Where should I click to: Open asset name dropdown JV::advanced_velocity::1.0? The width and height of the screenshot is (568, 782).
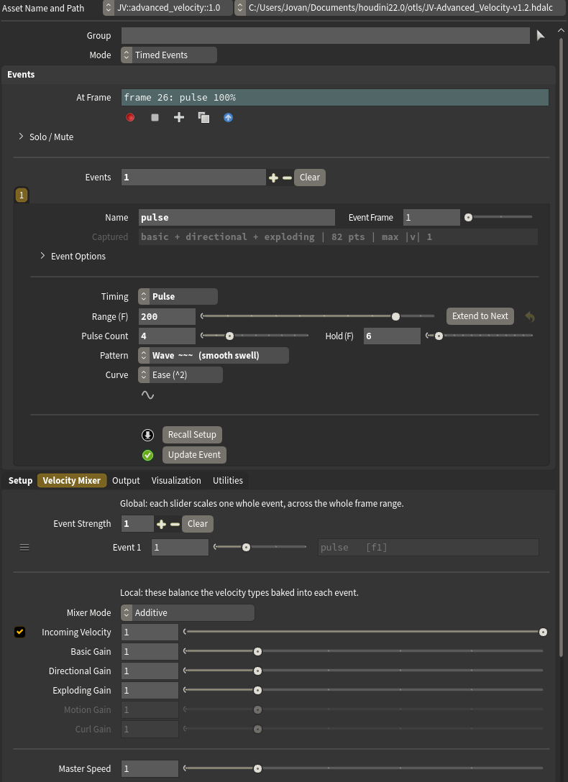[168, 8]
